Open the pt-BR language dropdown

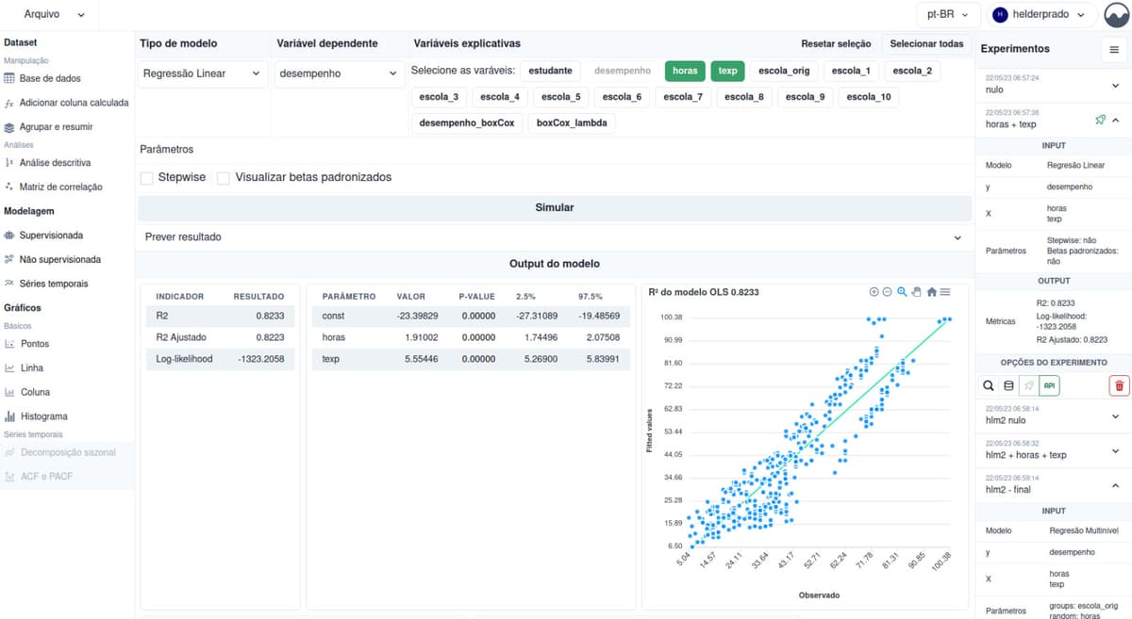coord(948,15)
